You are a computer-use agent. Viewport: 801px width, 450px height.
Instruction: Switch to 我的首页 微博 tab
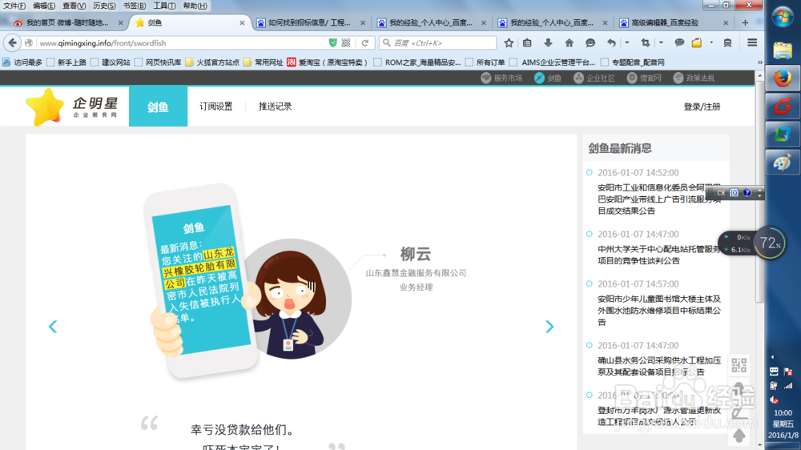(x=66, y=22)
